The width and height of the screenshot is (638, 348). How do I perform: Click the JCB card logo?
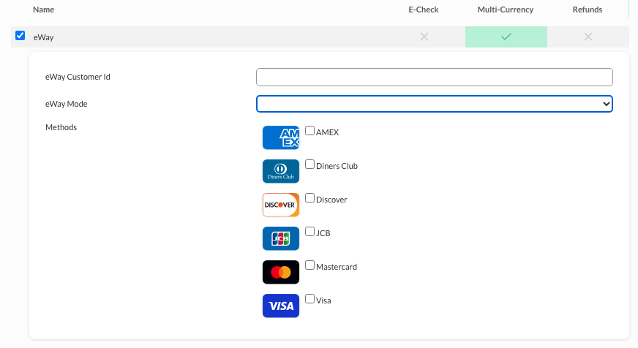click(281, 238)
